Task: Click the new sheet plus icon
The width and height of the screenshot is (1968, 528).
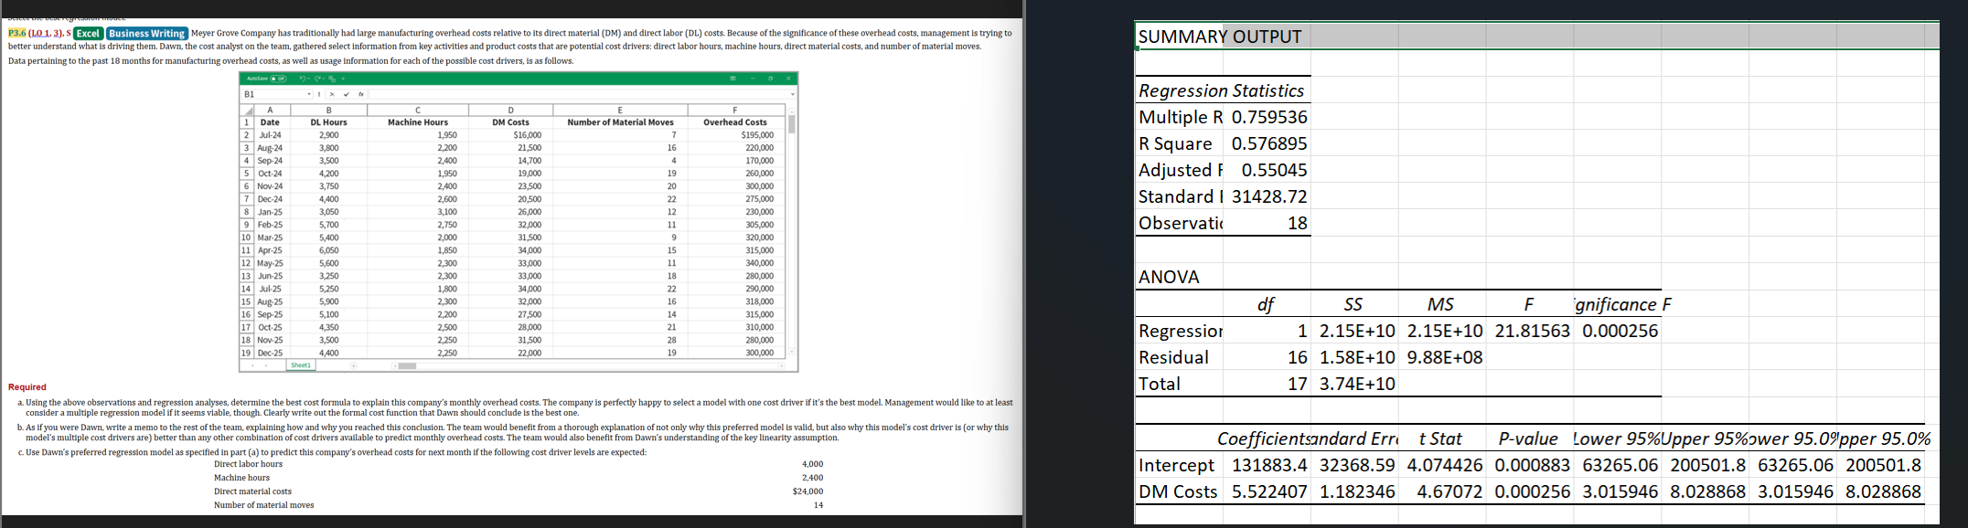Action: (x=353, y=365)
